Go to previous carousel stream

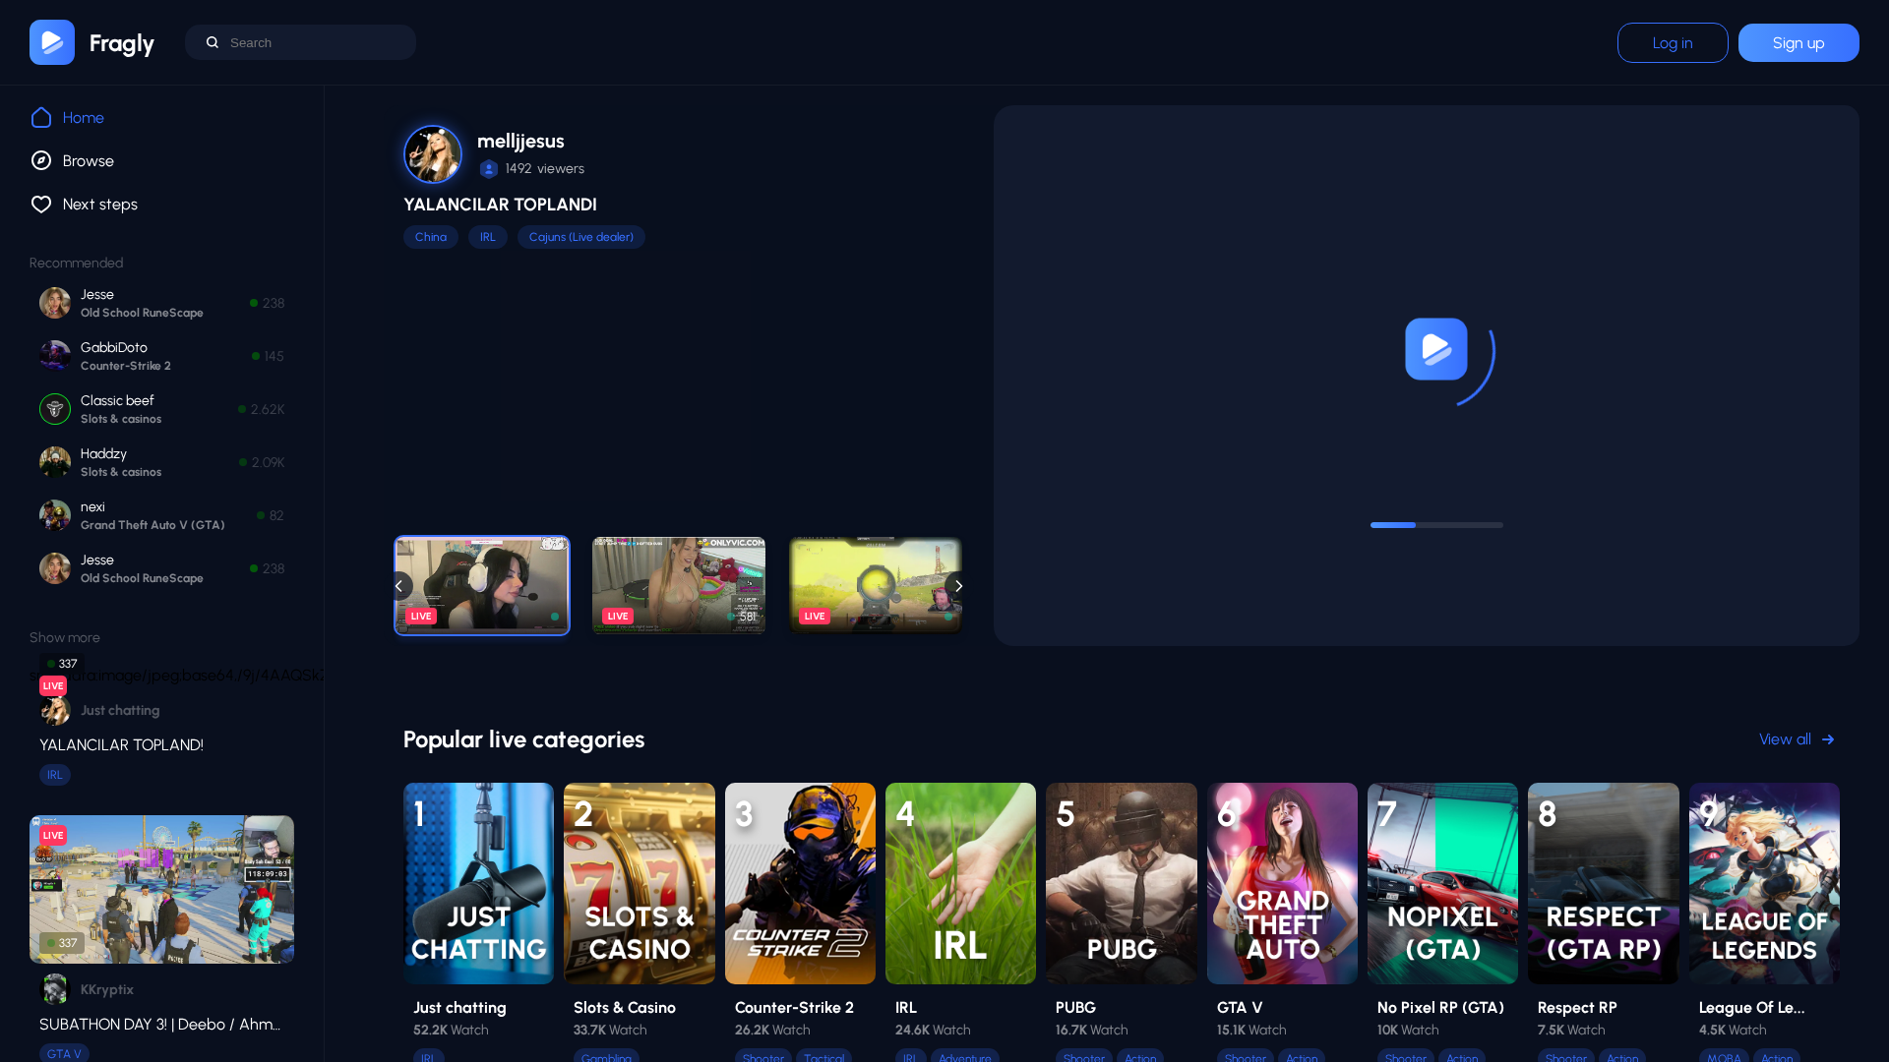click(x=398, y=586)
